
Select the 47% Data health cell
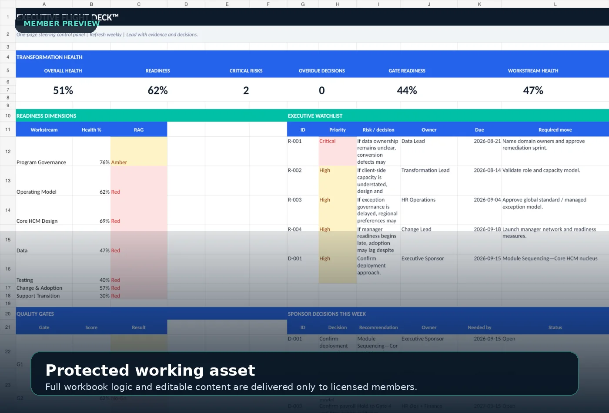[91, 240]
